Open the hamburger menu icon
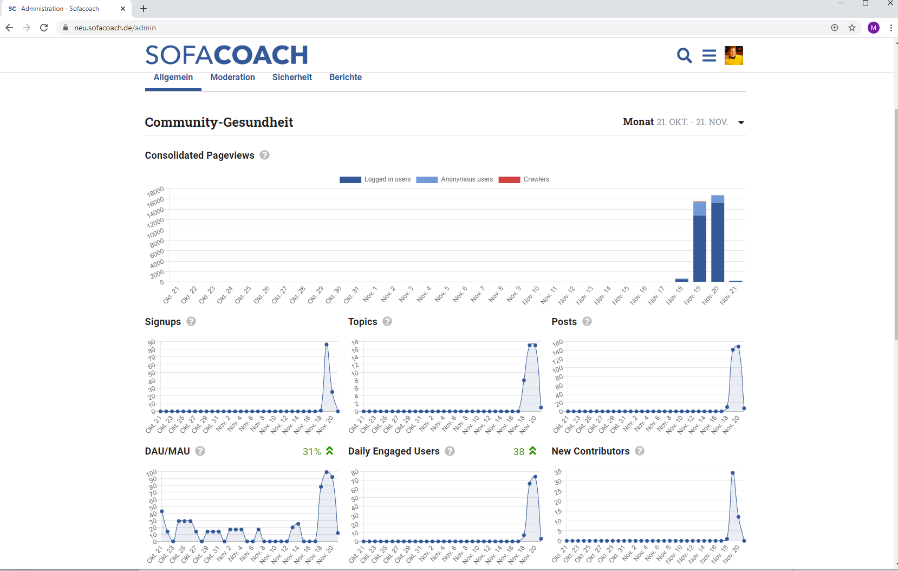Image resolution: width=898 pixels, height=571 pixels. [x=709, y=55]
